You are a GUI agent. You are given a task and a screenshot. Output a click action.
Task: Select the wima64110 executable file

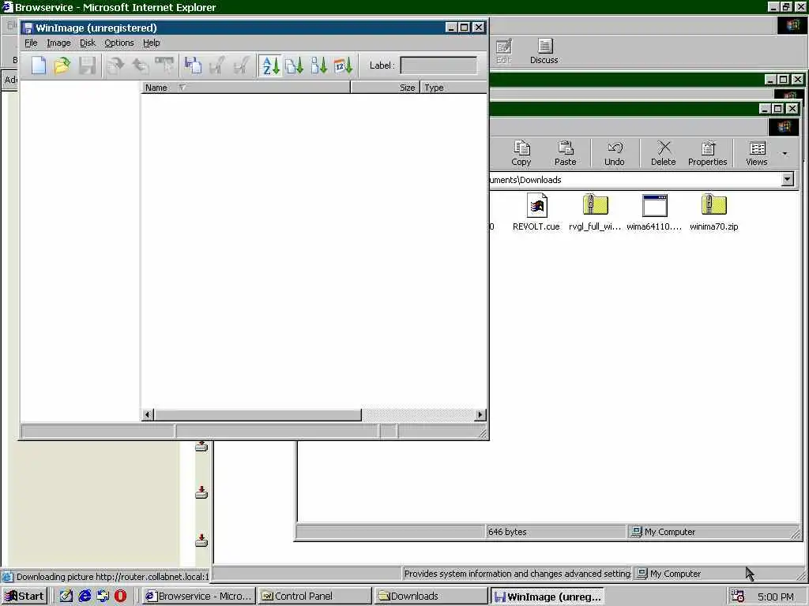click(654, 212)
